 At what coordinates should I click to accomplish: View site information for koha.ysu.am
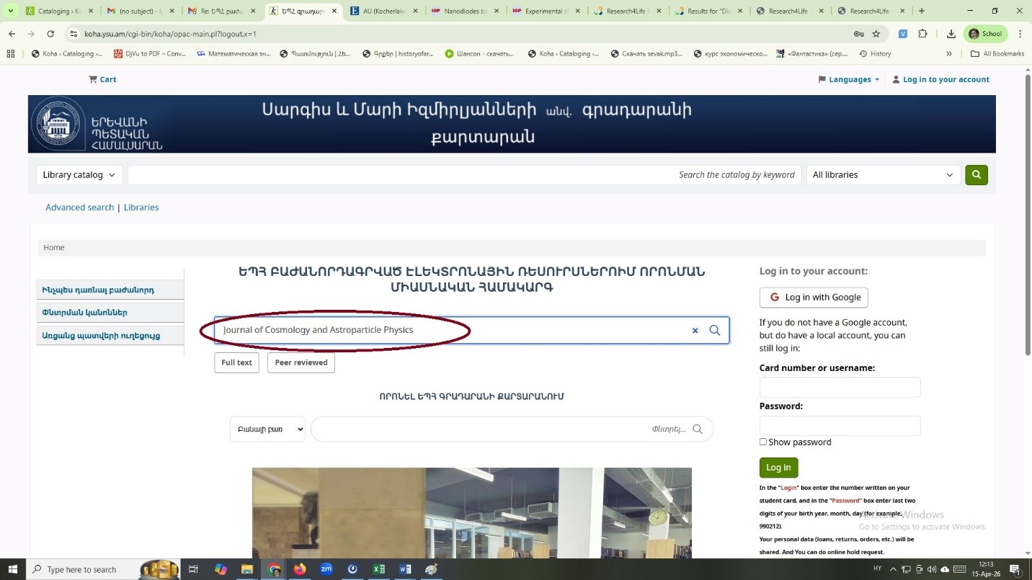(x=74, y=34)
